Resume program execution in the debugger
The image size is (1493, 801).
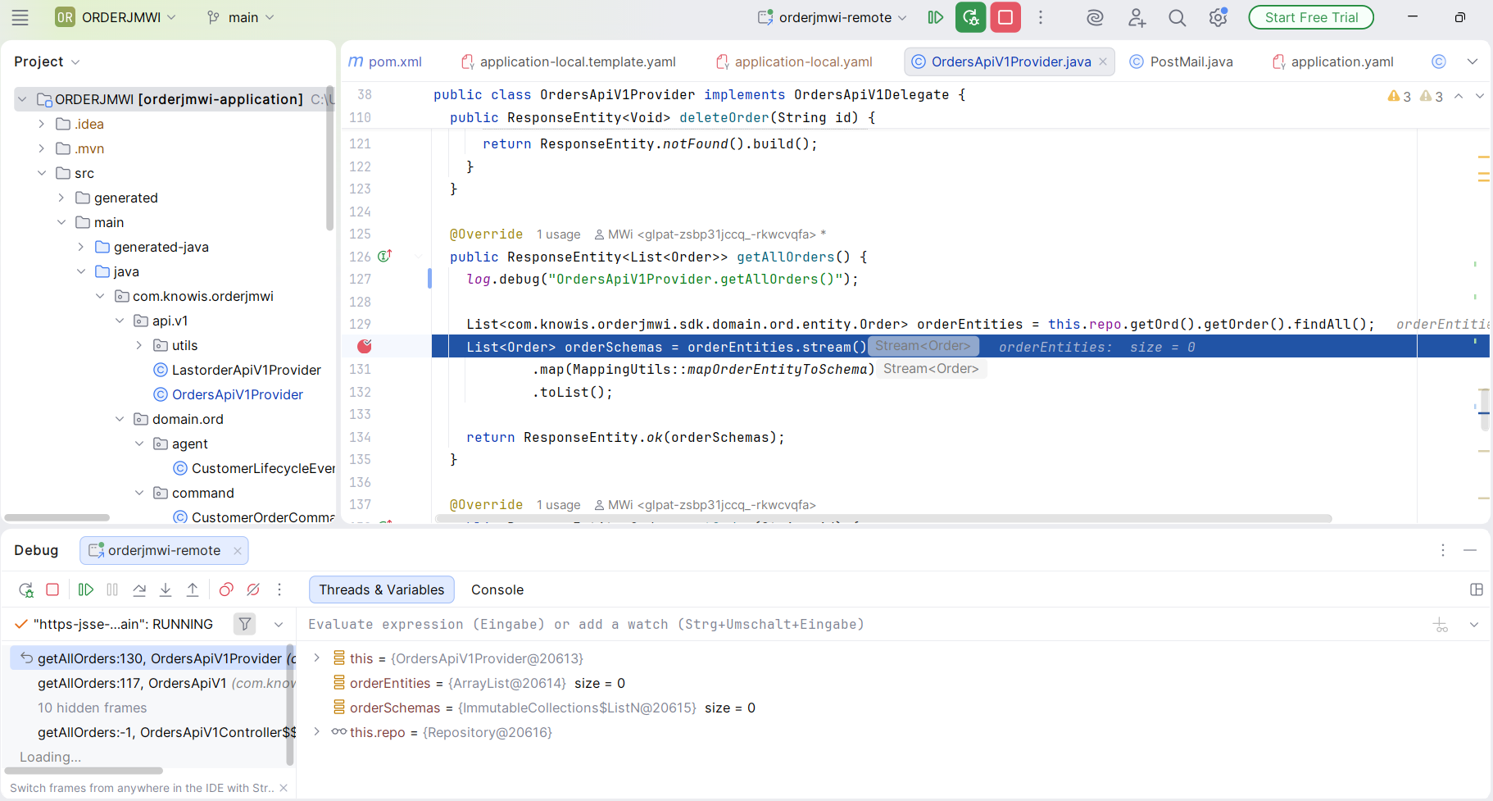85,589
